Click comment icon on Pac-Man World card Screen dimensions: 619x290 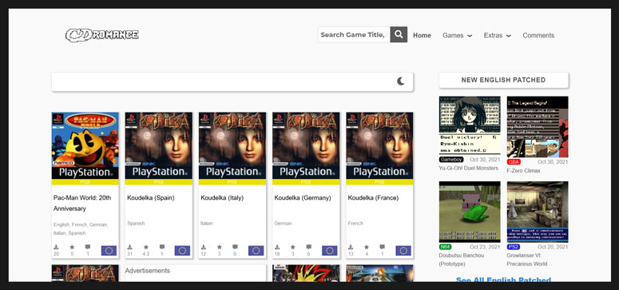point(88,247)
